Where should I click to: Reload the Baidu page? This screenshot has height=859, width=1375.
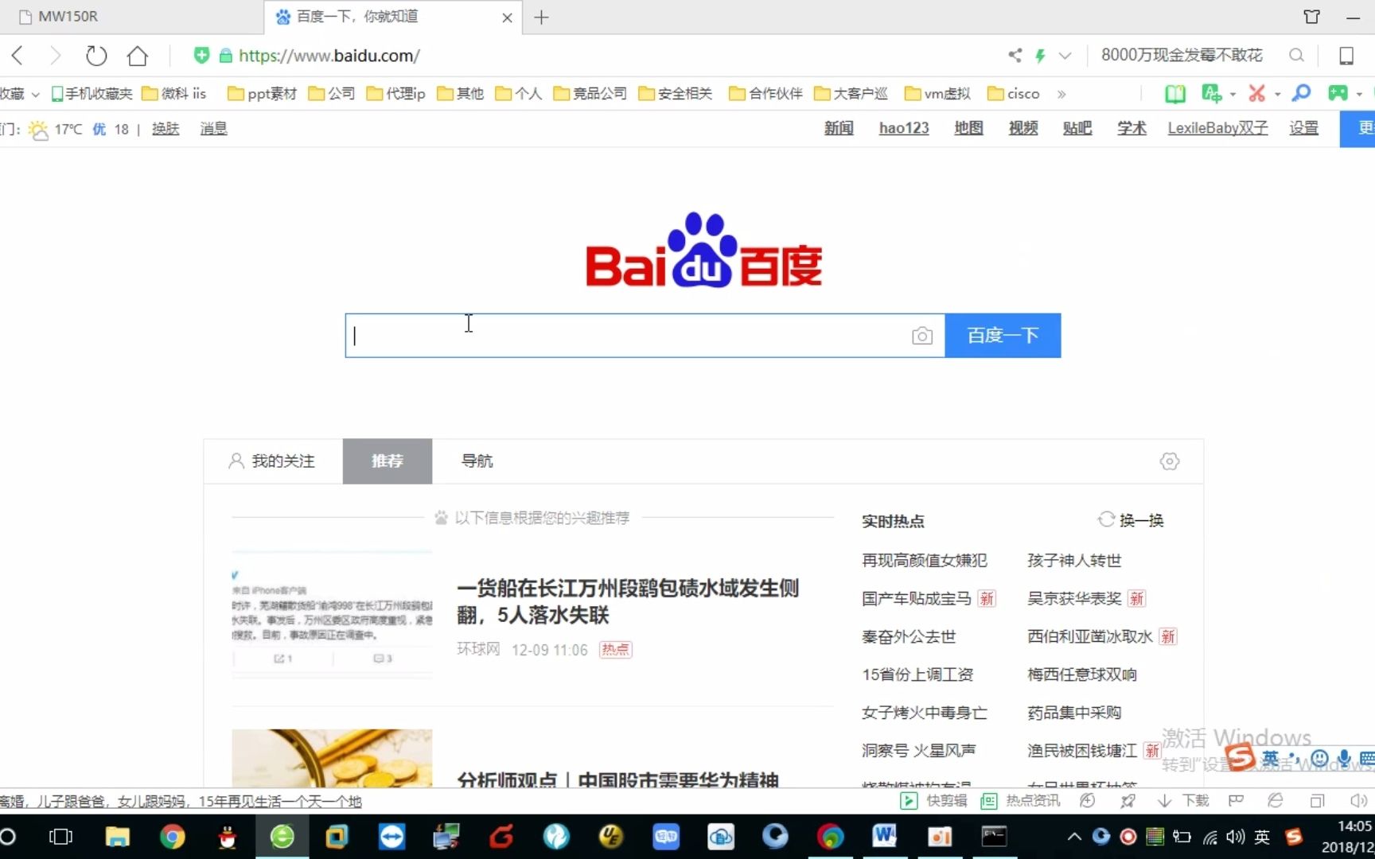pos(96,56)
